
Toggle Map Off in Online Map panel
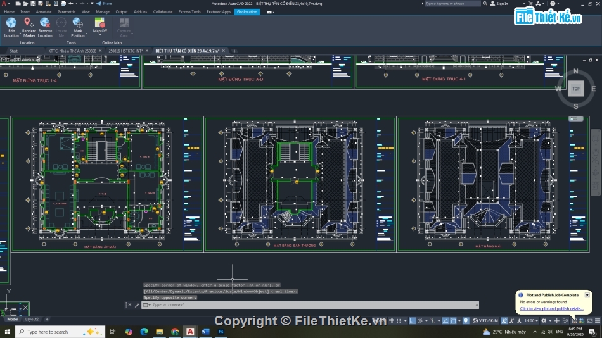(x=100, y=24)
